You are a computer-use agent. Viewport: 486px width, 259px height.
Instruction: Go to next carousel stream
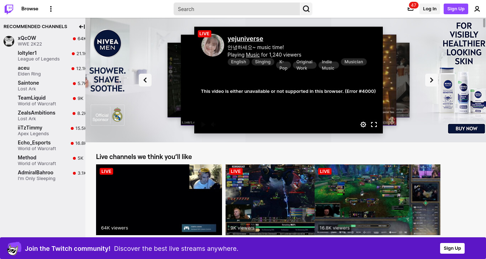432,80
